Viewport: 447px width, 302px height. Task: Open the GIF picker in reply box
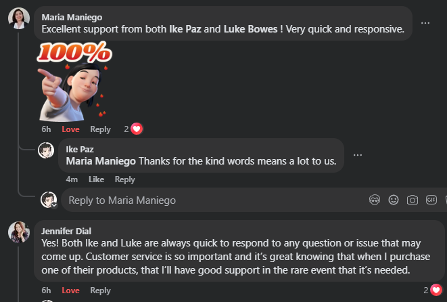[x=431, y=200]
